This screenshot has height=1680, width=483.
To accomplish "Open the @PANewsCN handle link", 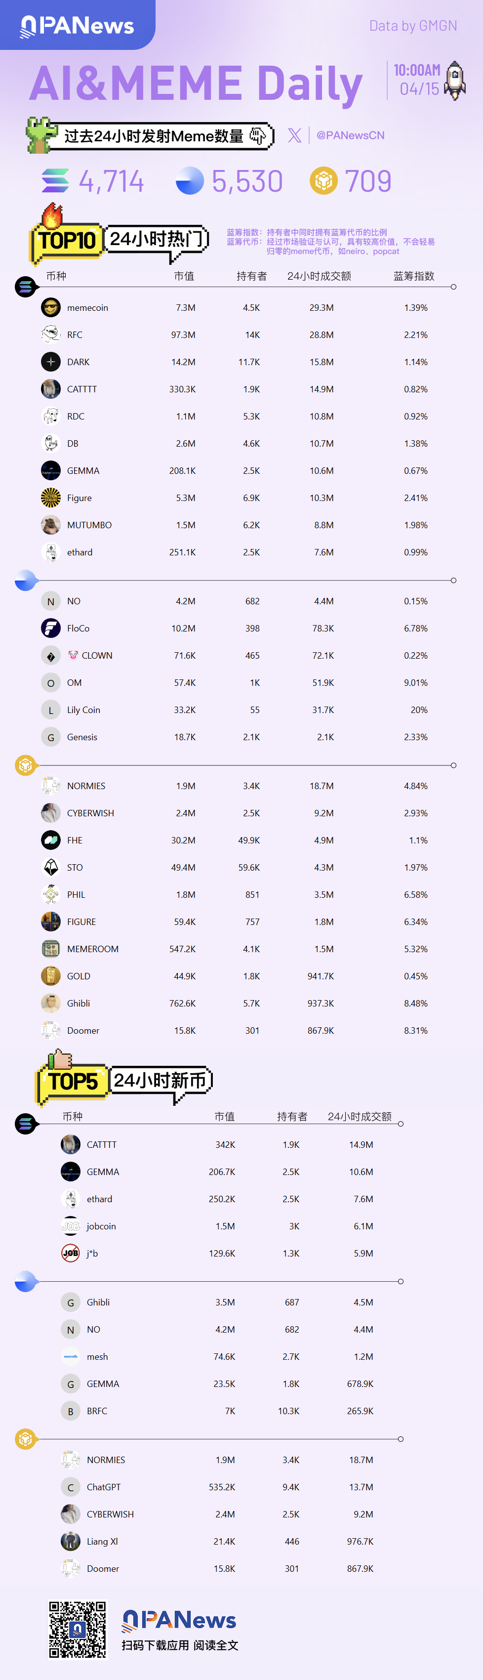I will tap(350, 135).
